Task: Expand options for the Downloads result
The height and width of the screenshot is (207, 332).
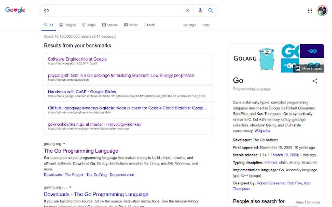Action: pos(70,187)
